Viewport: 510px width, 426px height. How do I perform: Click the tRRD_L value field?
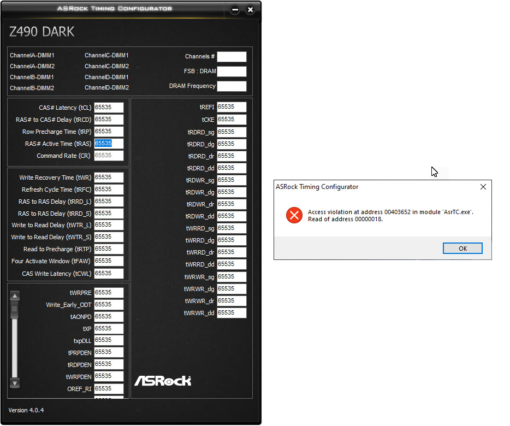(x=109, y=202)
